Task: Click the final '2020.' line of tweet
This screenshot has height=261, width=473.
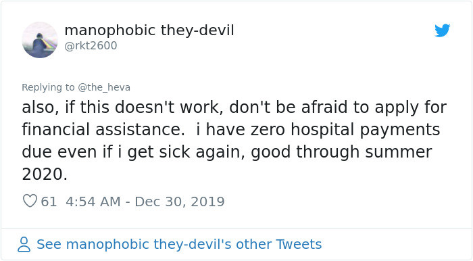Action: click(x=45, y=174)
